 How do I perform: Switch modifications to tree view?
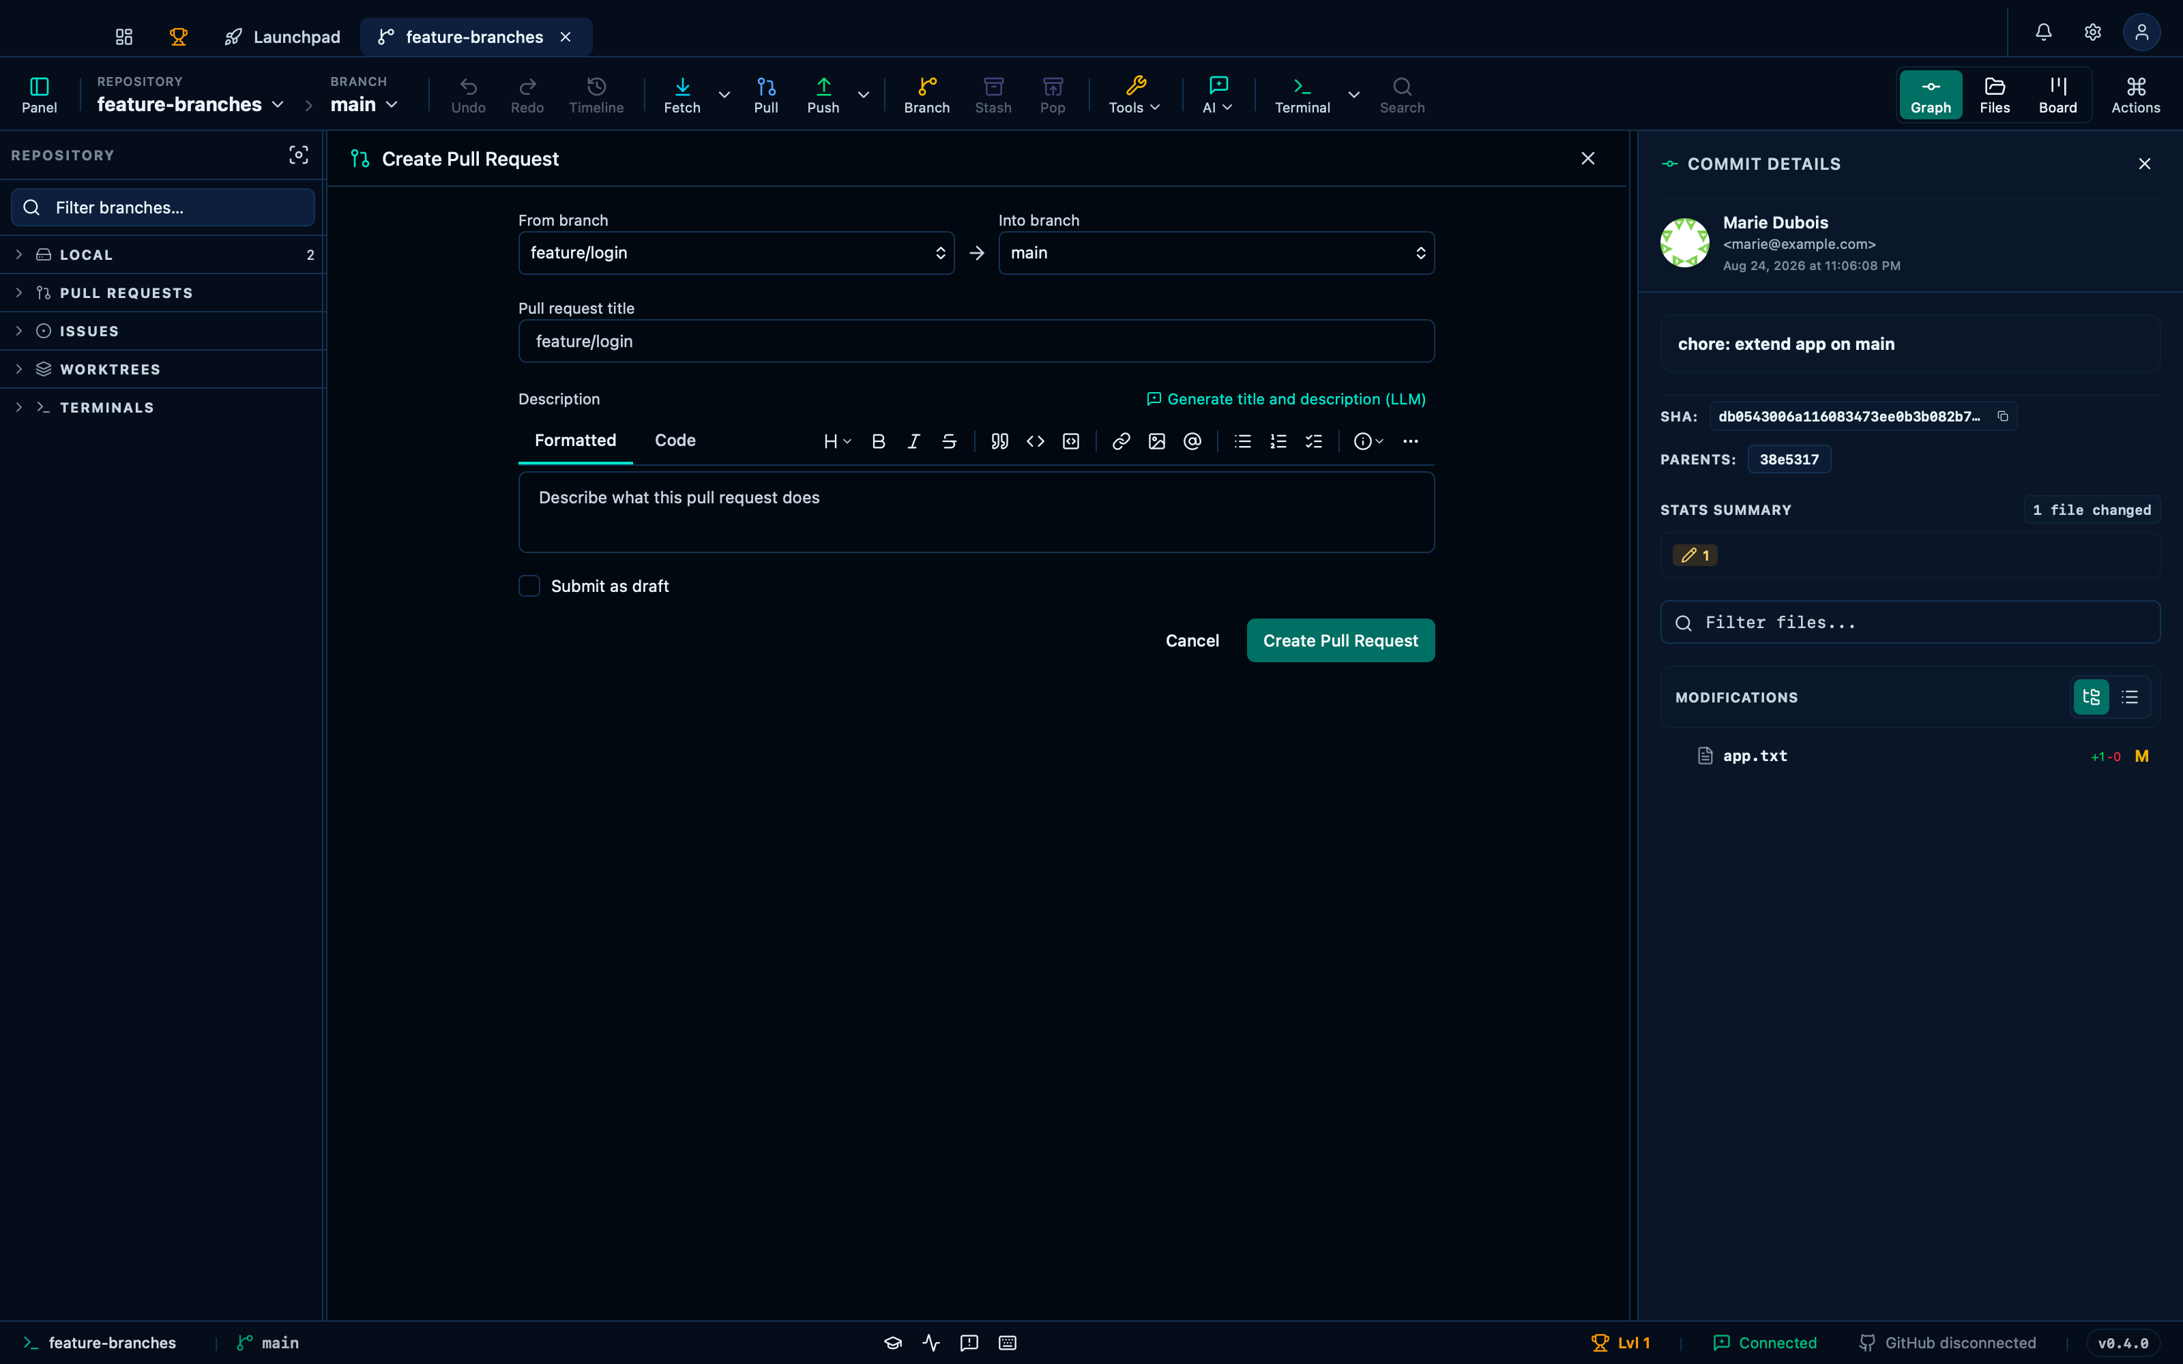pyautogui.click(x=2091, y=697)
